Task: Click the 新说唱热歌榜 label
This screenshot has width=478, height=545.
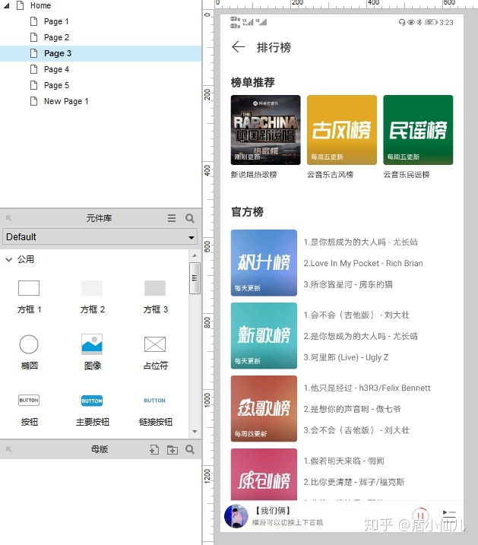Action: click(x=254, y=175)
